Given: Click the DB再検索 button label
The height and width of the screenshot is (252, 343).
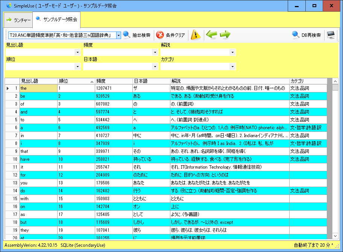Looking at the screenshot, I should click(x=311, y=35).
